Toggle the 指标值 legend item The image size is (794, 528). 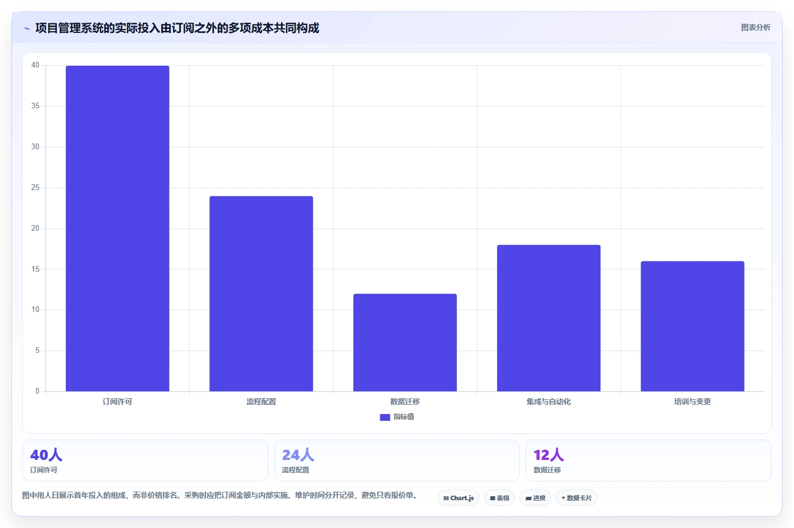[x=397, y=417]
